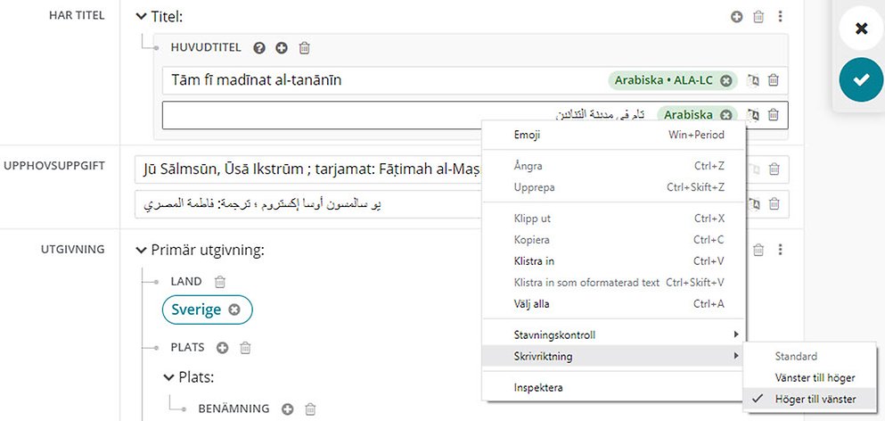Open the 'Sverige' country chip
885x421 pixels.
tap(196, 310)
